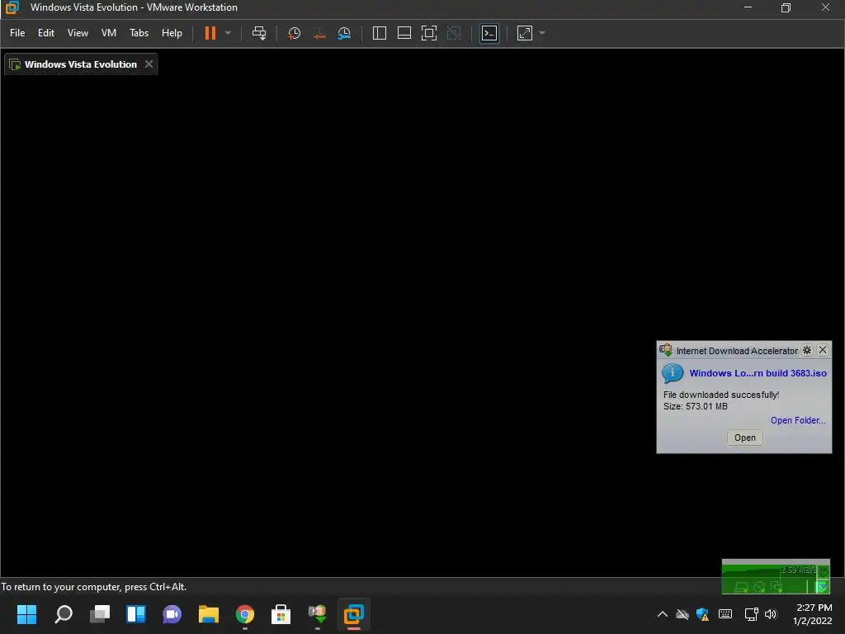Switch to Google Chrome on the taskbar

[245, 614]
